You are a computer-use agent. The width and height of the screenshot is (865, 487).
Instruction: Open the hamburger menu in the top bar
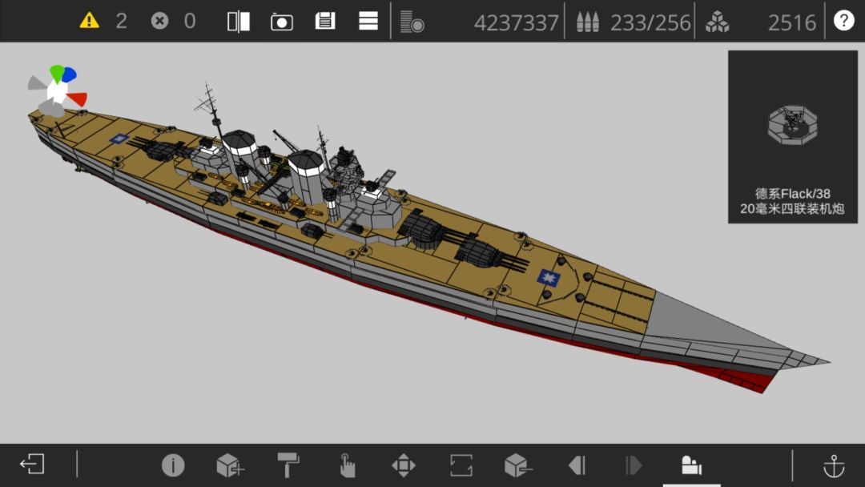[x=368, y=22]
